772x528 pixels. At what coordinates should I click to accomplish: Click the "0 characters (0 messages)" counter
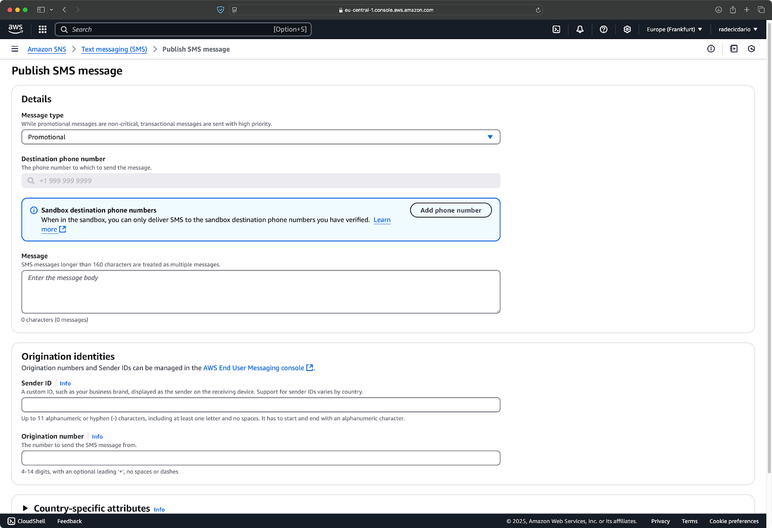pos(55,320)
